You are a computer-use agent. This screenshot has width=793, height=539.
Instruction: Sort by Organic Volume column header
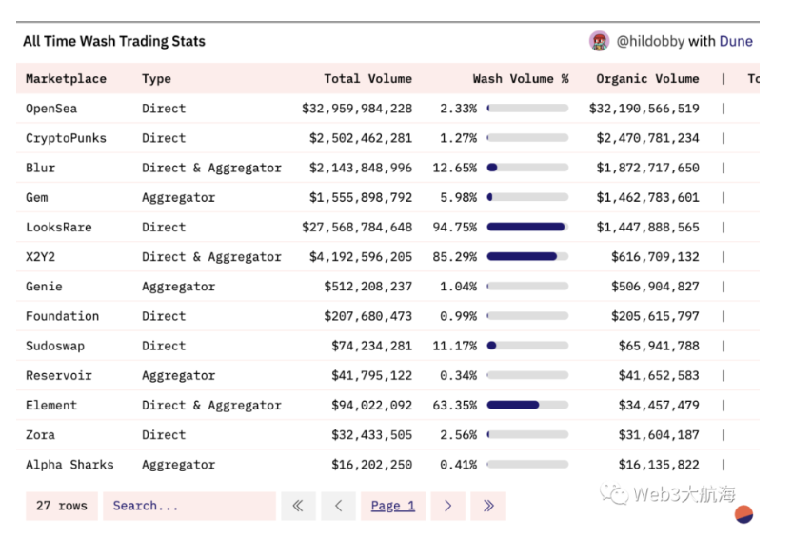coord(648,78)
